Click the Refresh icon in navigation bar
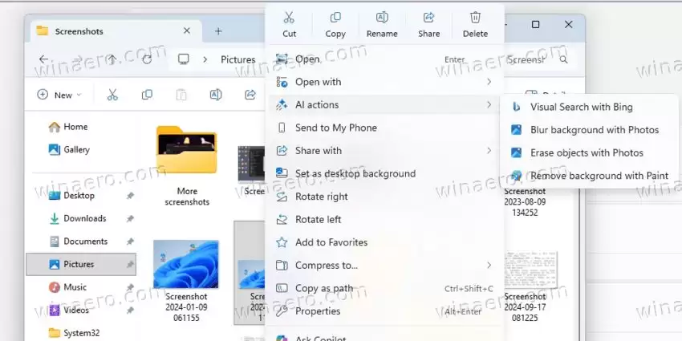This screenshot has width=682, height=341. (147, 59)
